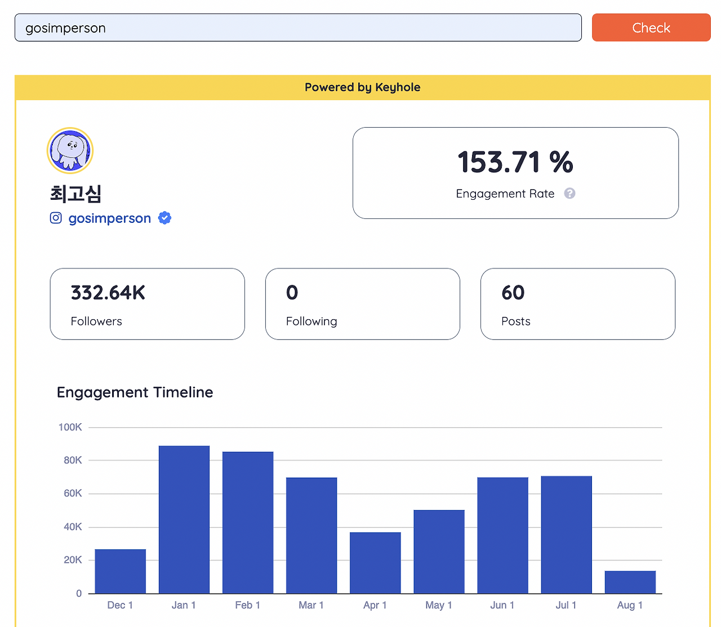Click the Mar 1 axis label

311,605
